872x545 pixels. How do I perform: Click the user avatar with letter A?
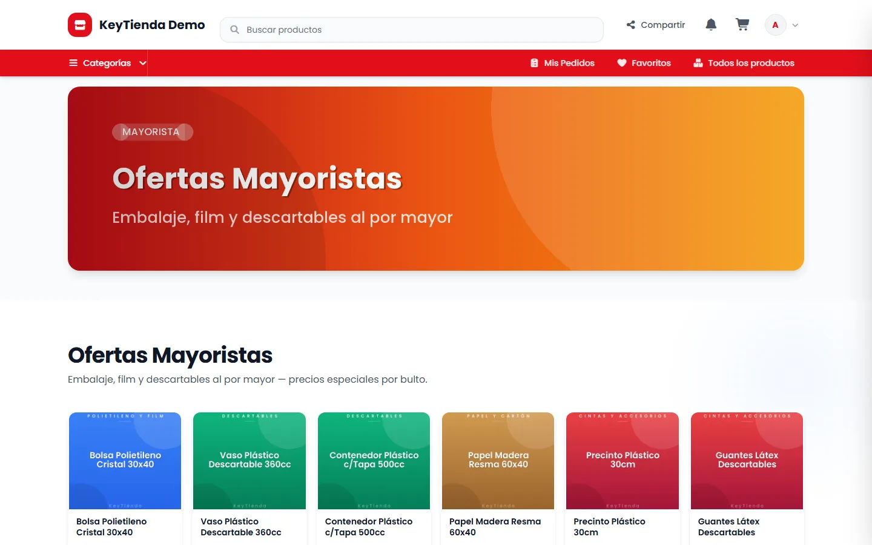point(775,25)
